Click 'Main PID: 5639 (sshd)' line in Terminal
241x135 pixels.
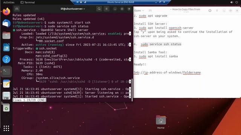coord(37,63)
